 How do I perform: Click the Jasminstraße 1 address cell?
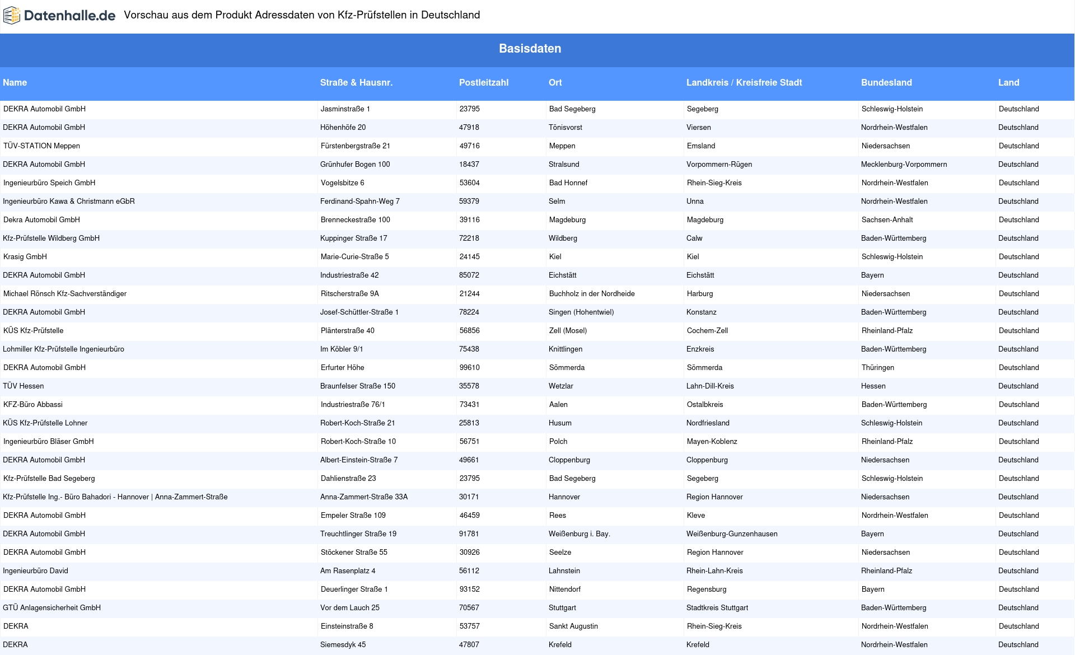(345, 109)
